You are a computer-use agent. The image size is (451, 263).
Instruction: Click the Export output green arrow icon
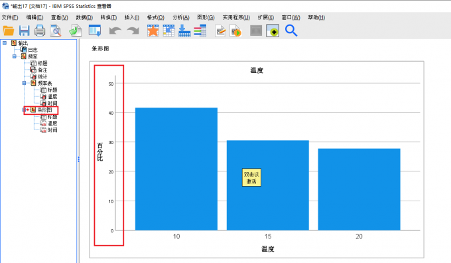76,31
